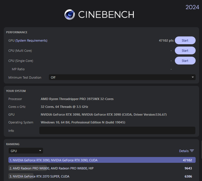The height and width of the screenshot is (181, 202).
Task: Click the Details filter icon
Action: tap(192, 151)
